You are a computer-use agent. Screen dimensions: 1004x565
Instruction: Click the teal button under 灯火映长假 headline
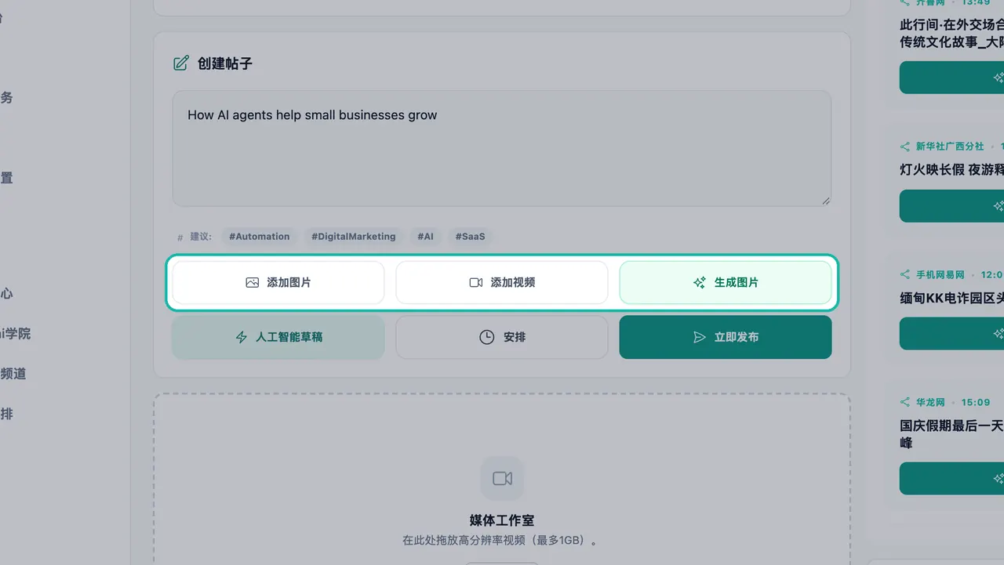pyautogui.click(x=951, y=206)
